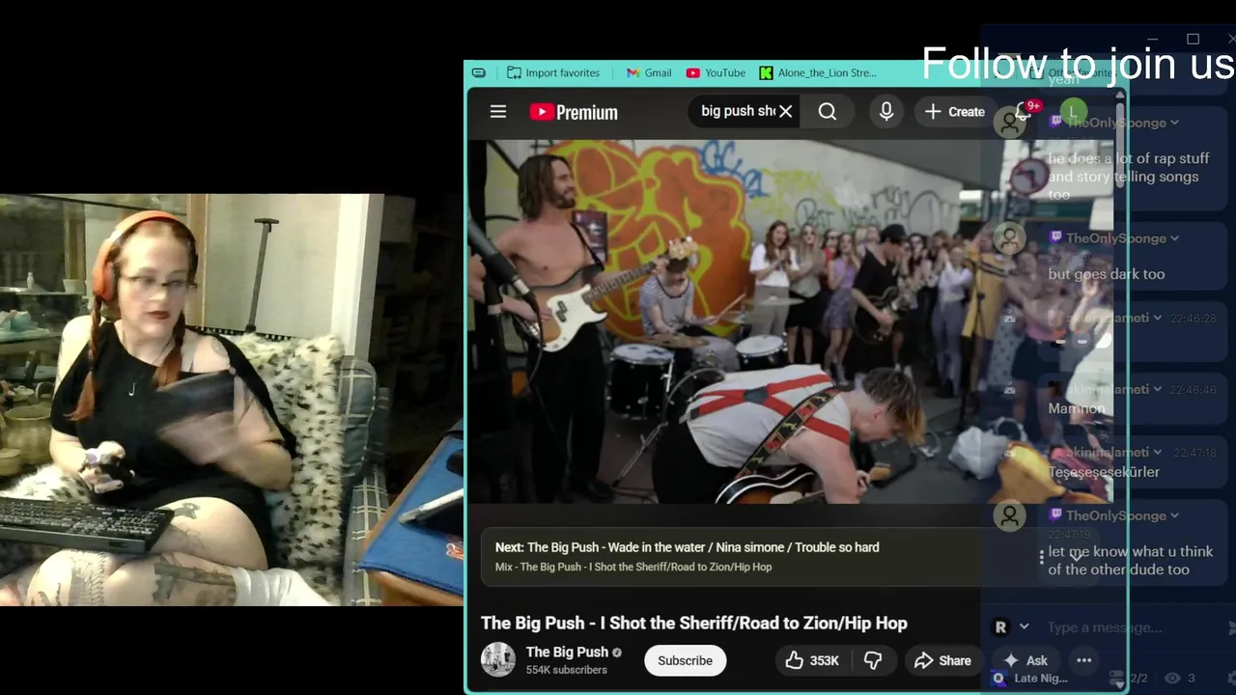Click the chat avatar next to 'but goes dark too'

tap(1010, 237)
